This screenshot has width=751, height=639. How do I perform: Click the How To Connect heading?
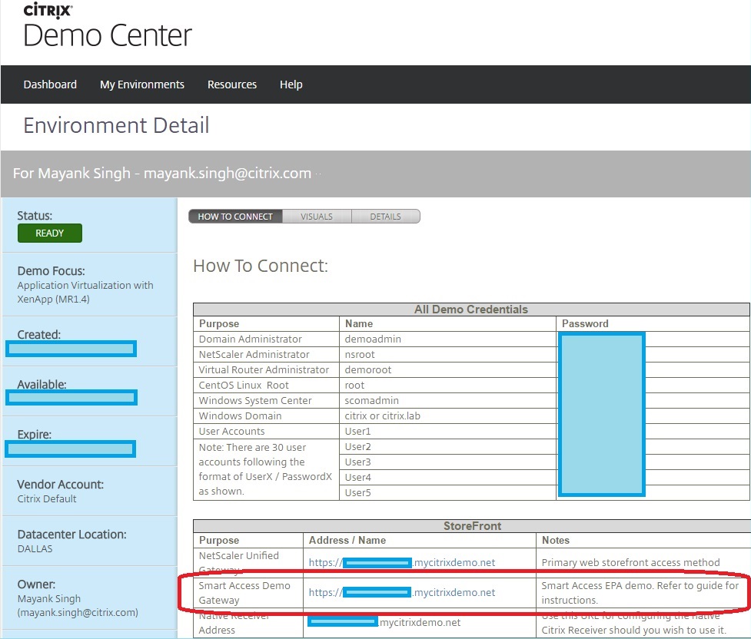coord(261,266)
